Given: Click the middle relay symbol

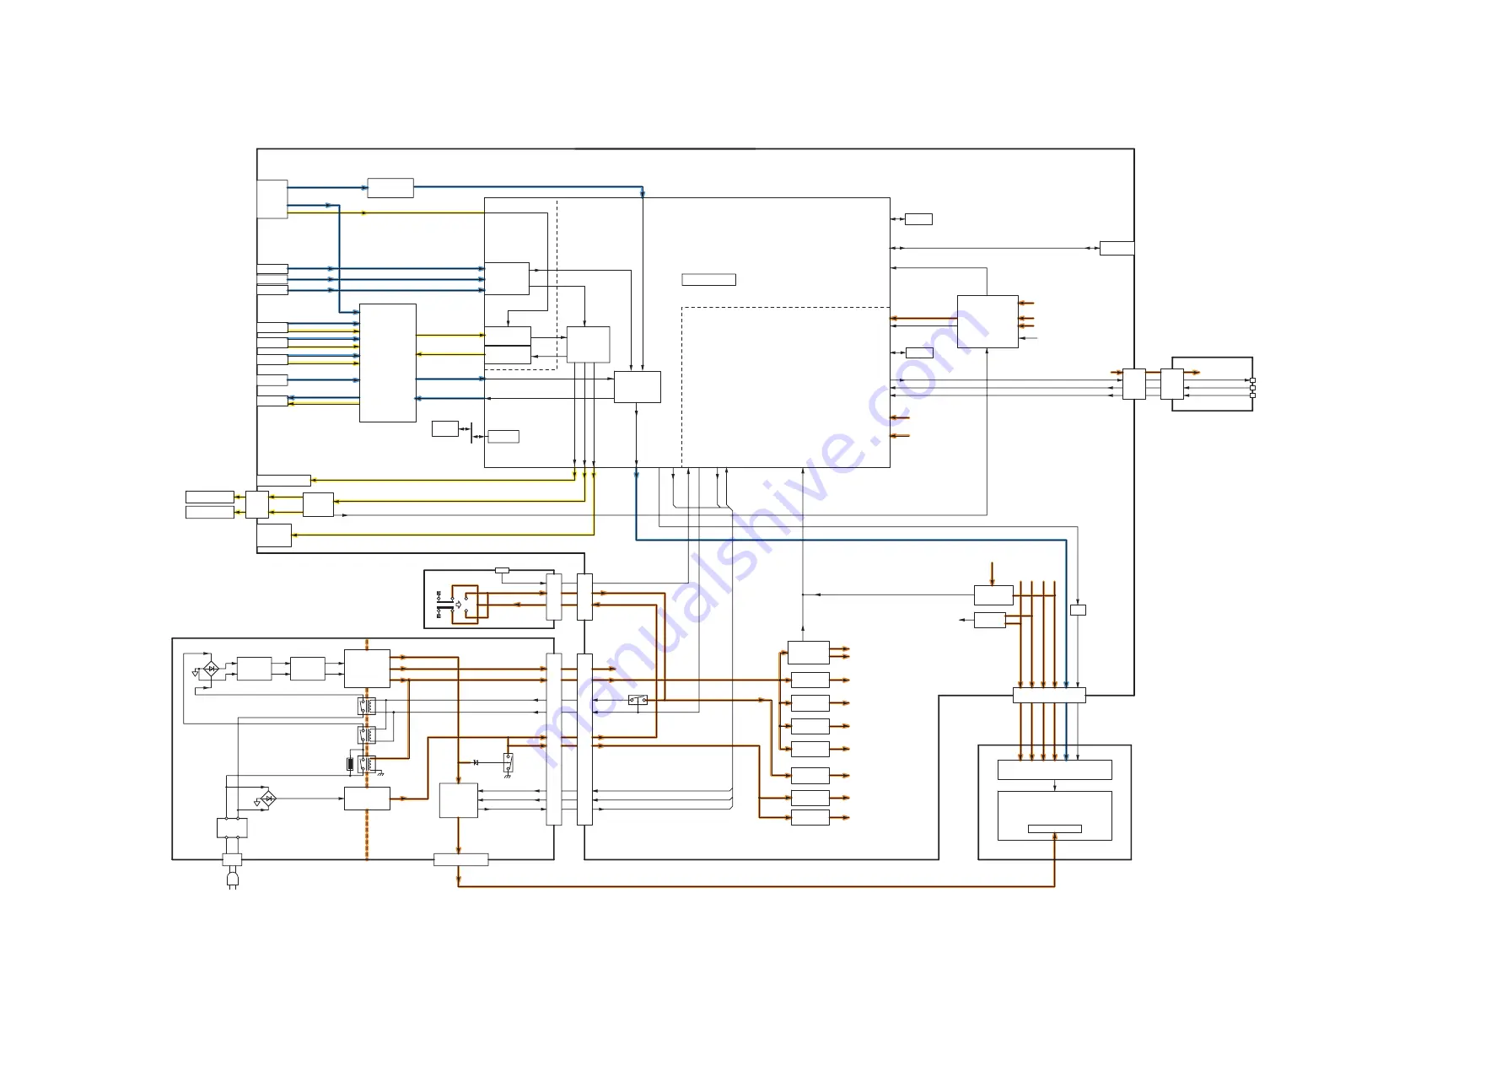Looking at the screenshot, I should 367,734.
